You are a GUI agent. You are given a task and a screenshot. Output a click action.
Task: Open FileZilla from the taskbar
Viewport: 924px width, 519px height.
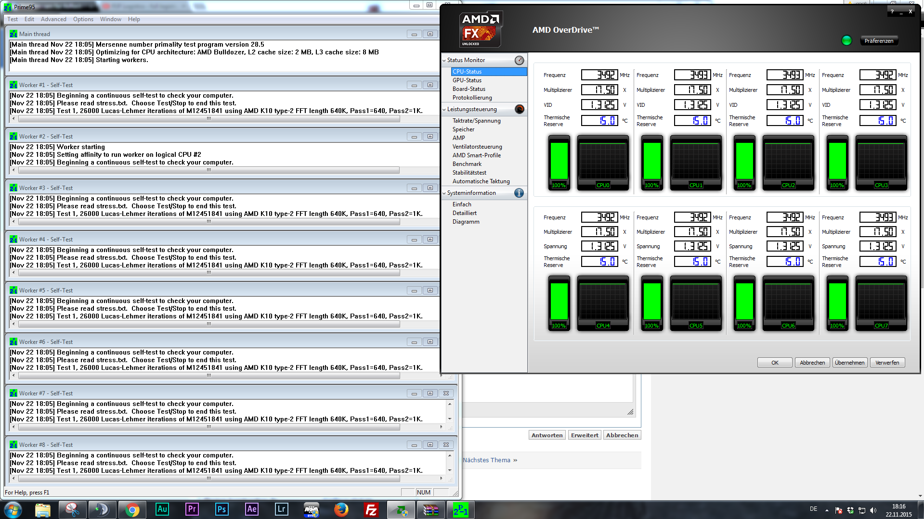[371, 509]
